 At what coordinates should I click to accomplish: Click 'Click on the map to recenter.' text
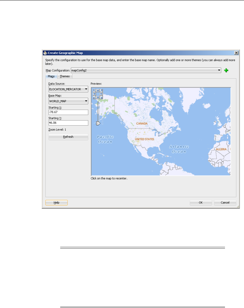(x=109, y=178)
